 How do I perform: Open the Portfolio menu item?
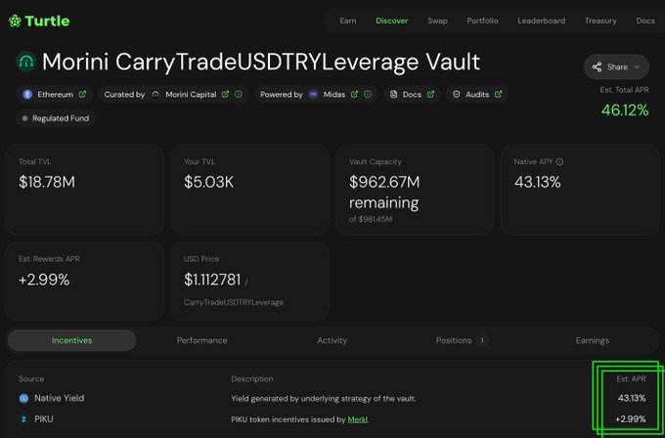point(483,21)
